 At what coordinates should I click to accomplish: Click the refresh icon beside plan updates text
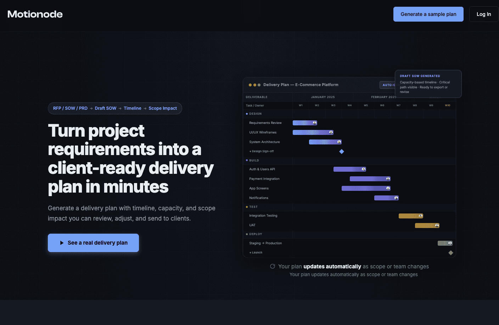point(273,266)
